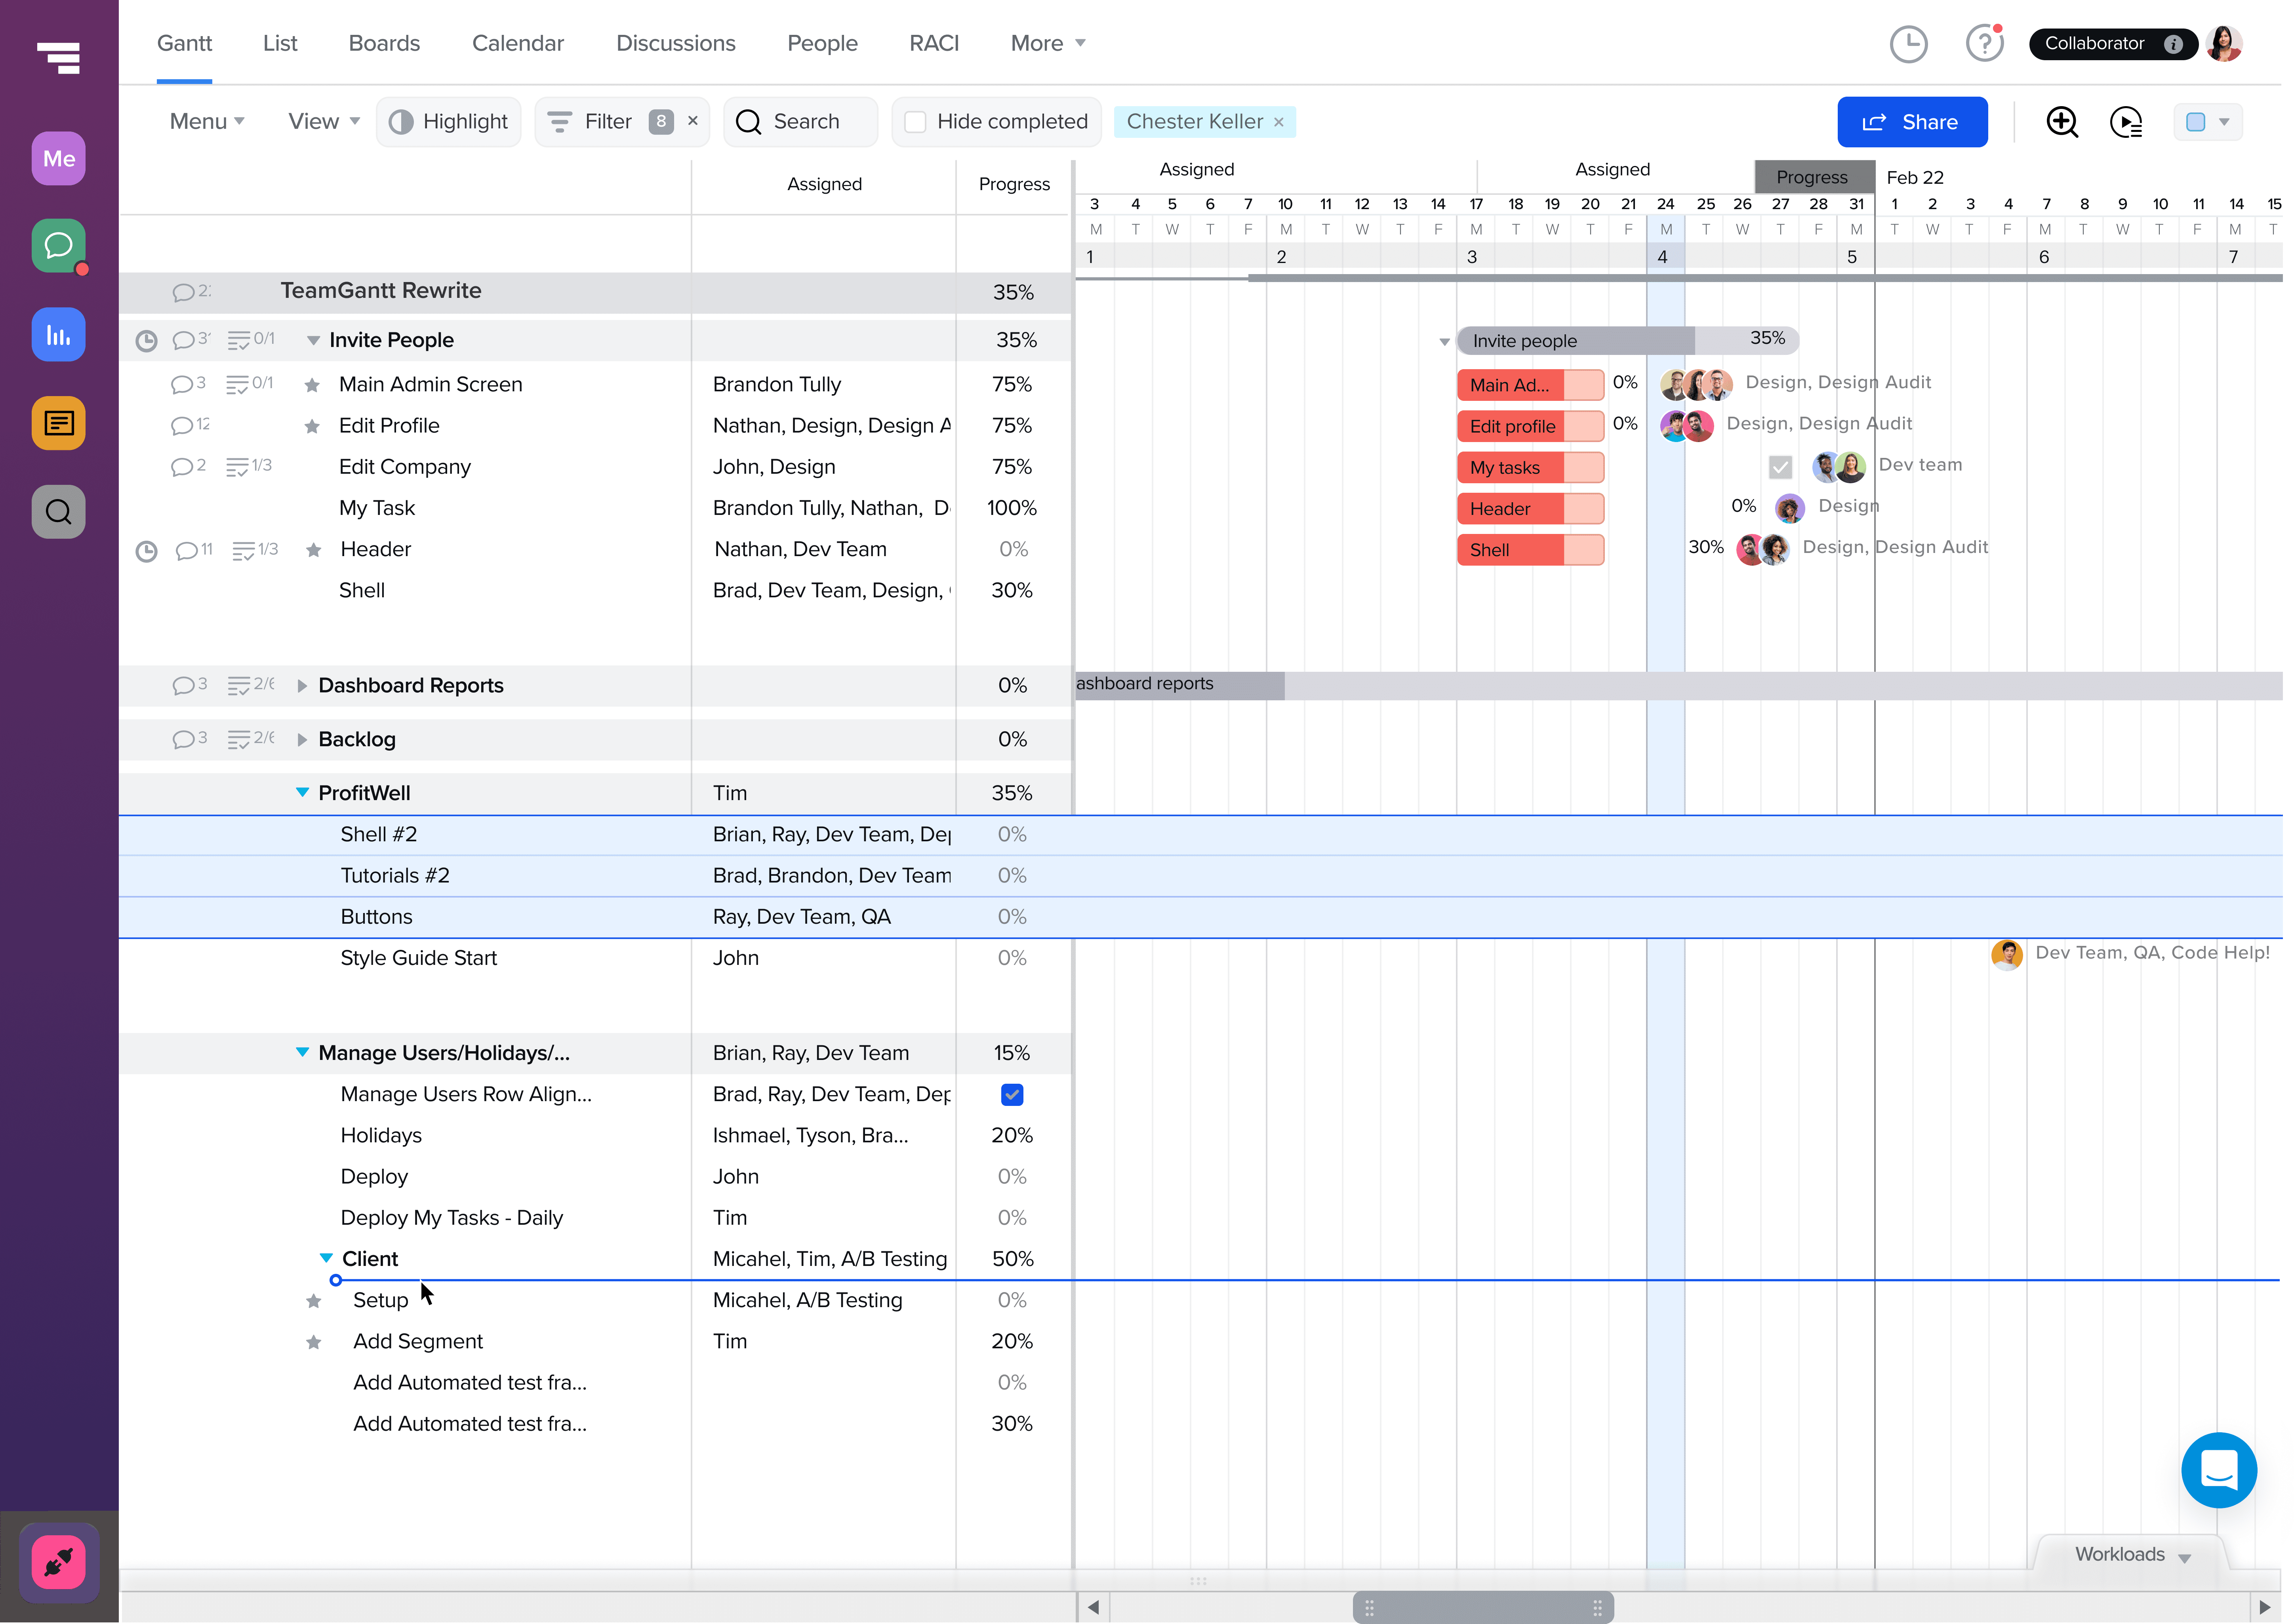Viewport: 2294px width, 1624px height.
Task: Star the Main Admin Screen task
Action: pyautogui.click(x=312, y=385)
